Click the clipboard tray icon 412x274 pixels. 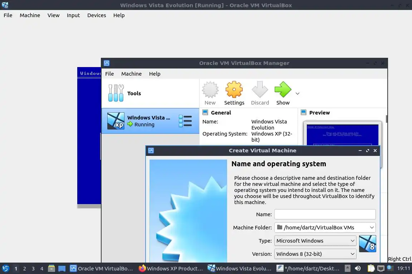(371, 269)
